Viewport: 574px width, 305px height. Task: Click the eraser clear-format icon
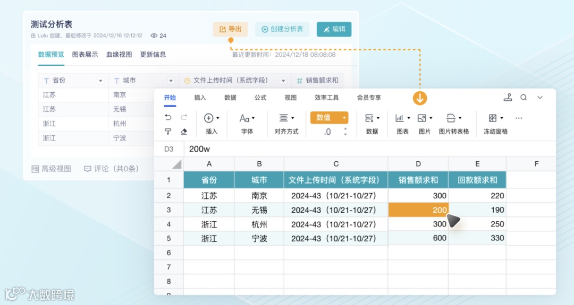click(184, 132)
